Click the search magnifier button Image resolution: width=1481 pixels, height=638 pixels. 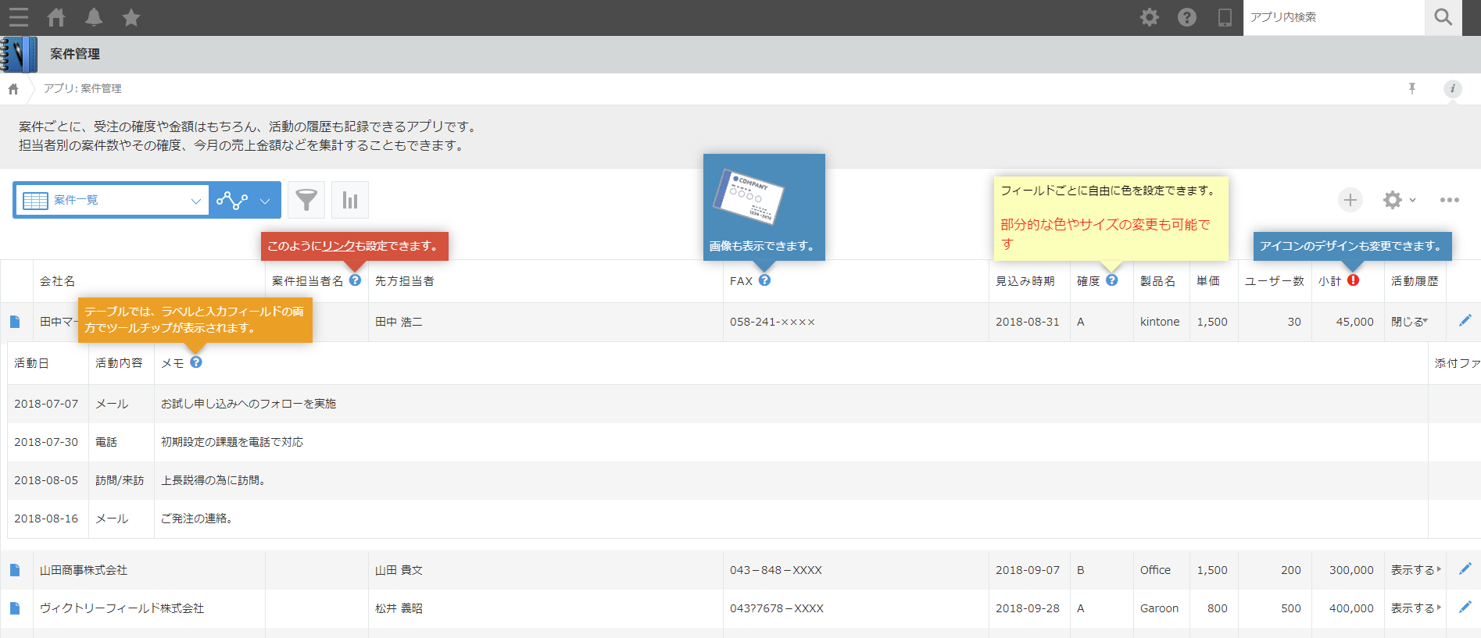tap(1443, 17)
